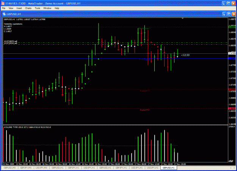
Task: Open the Charts menu
Action: coord(28,8)
